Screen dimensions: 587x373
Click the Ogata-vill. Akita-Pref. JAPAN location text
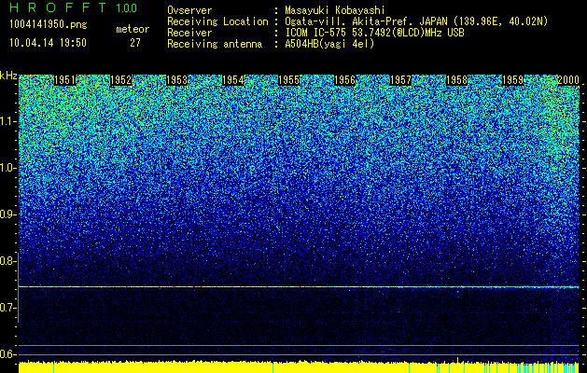coord(416,21)
